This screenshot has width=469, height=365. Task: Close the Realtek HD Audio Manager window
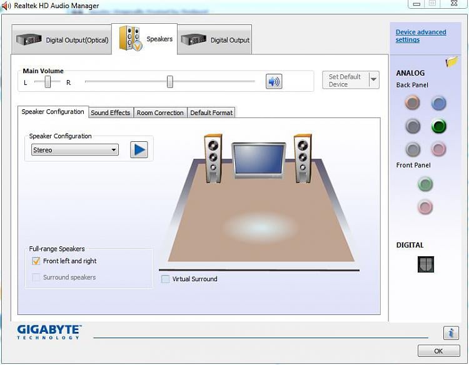coord(454,3)
